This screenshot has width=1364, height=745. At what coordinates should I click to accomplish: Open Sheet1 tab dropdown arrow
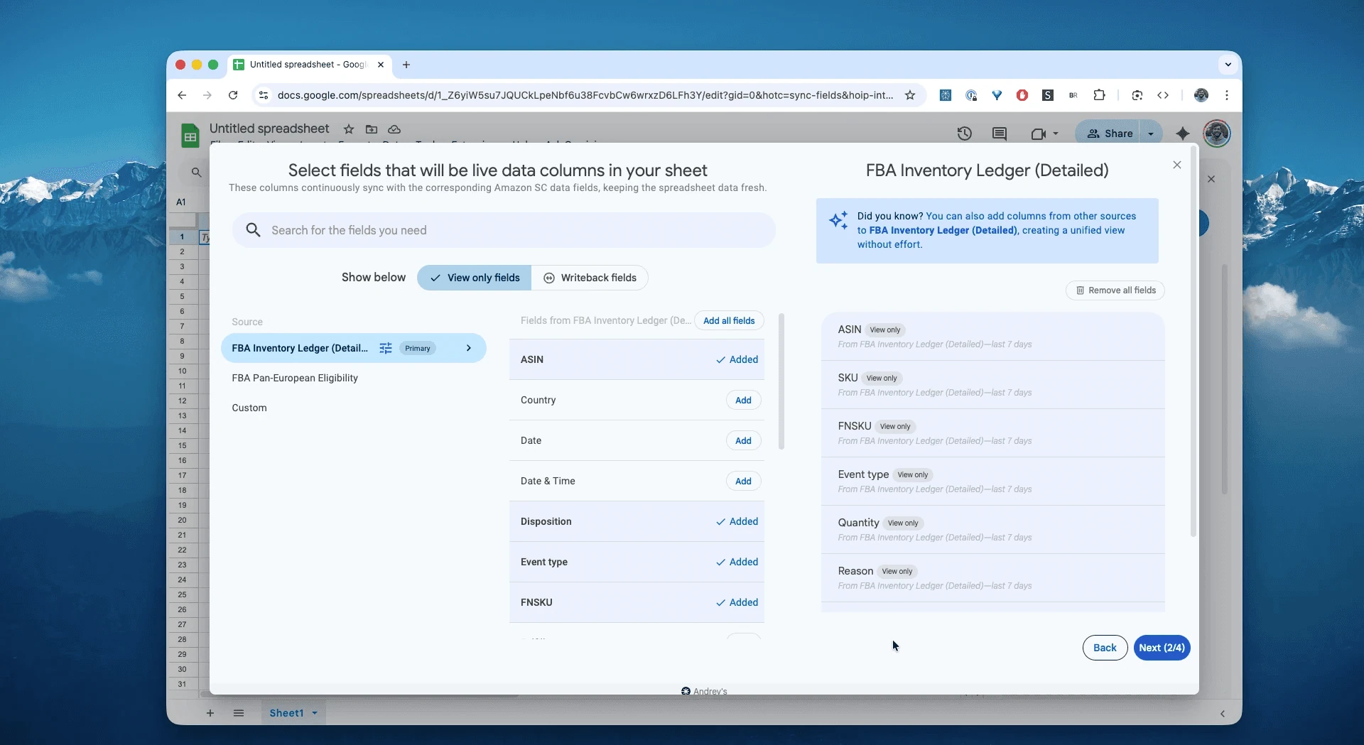(315, 713)
